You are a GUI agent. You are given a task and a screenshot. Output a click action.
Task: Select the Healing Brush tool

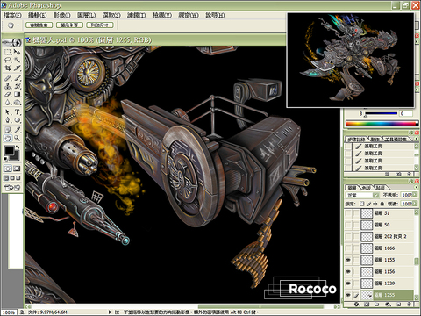(x=8, y=78)
